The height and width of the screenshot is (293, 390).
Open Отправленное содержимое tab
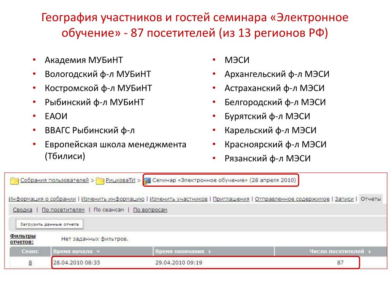(292, 199)
